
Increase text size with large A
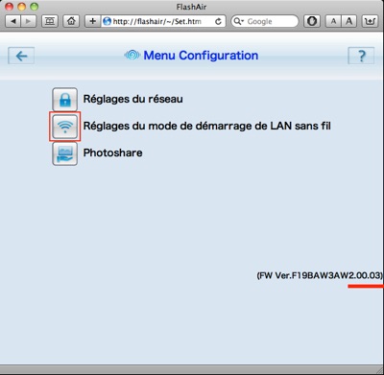pyautogui.click(x=348, y=21)
